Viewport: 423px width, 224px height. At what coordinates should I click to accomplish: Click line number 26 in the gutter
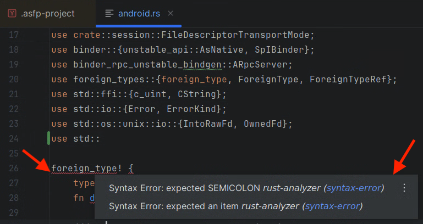coord(15,168)
